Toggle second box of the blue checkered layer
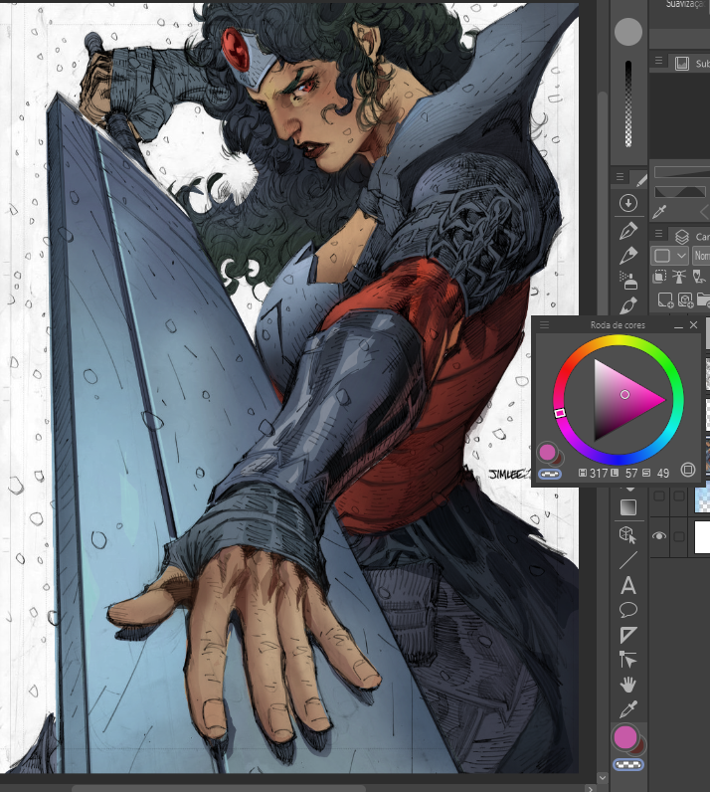 (x=679, y=496)
